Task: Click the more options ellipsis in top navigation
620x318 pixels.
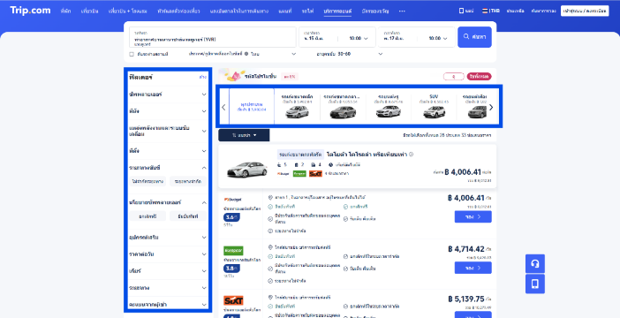Action: (x=402, y=11)
